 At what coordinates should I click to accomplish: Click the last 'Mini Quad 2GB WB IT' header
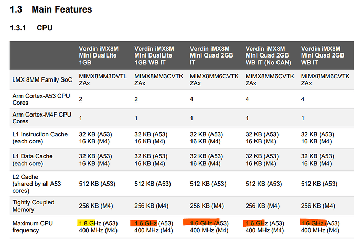(323, 55)
